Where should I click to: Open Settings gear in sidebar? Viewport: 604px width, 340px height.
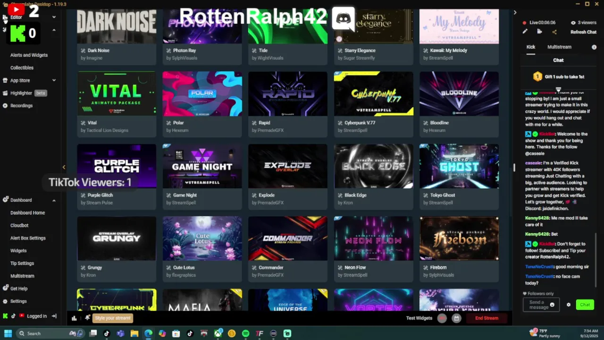pyautogui.click(x=5, y=301)
